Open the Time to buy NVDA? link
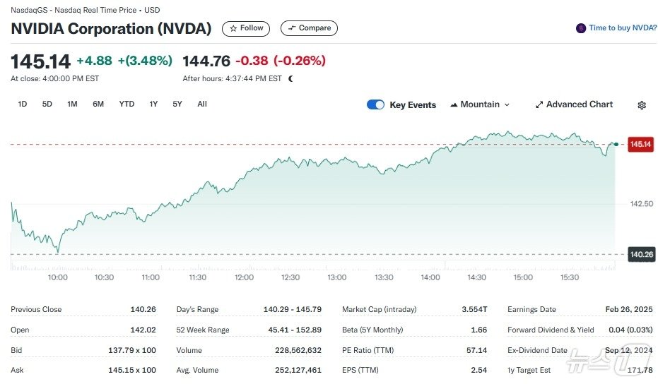This screenshot has width=658, height=384. tap(623, 28)
